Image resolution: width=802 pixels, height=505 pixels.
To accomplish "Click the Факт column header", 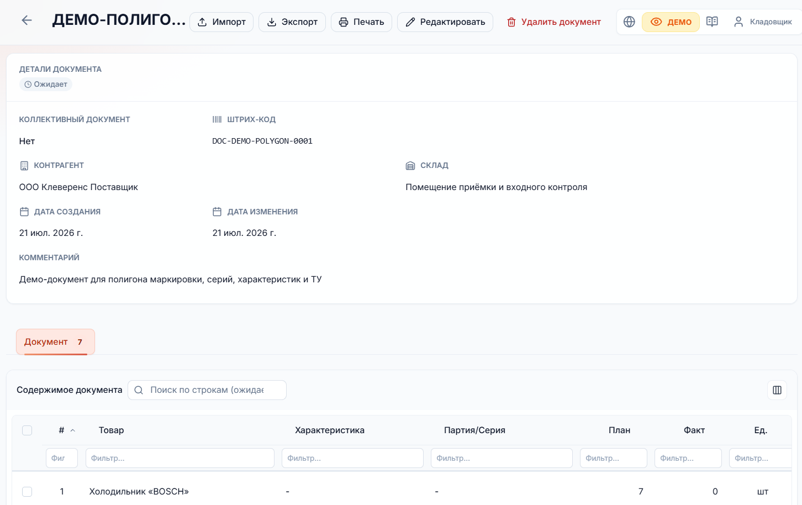I will 694,430.
